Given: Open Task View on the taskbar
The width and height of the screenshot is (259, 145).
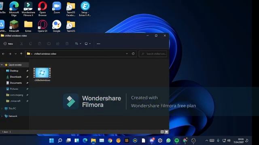Looking at the screenshot, I should tap(68, 141).
